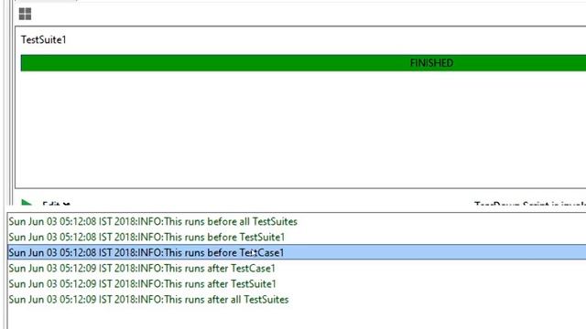Screen dimensions: 586x329
Task: Select log line 'This runs before all TestSuites'
Action: 153,221
